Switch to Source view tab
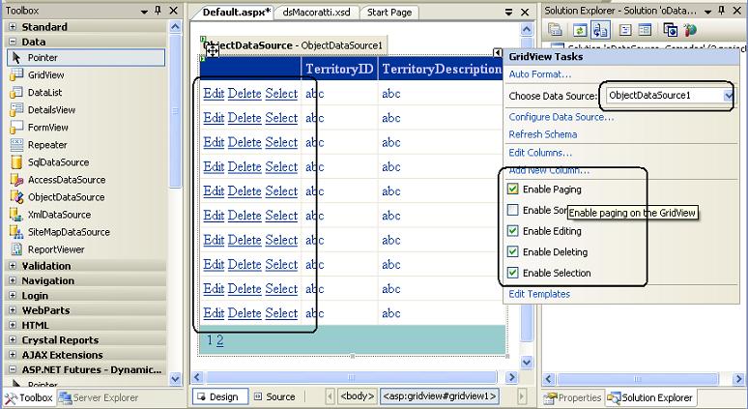 pos(273,396)
